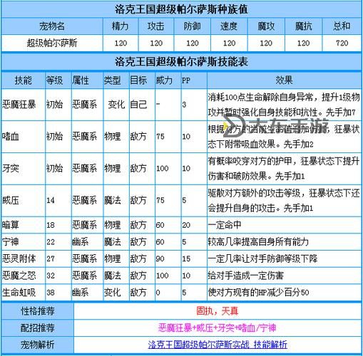Select the 魔抗 column header

coord(303,26)
